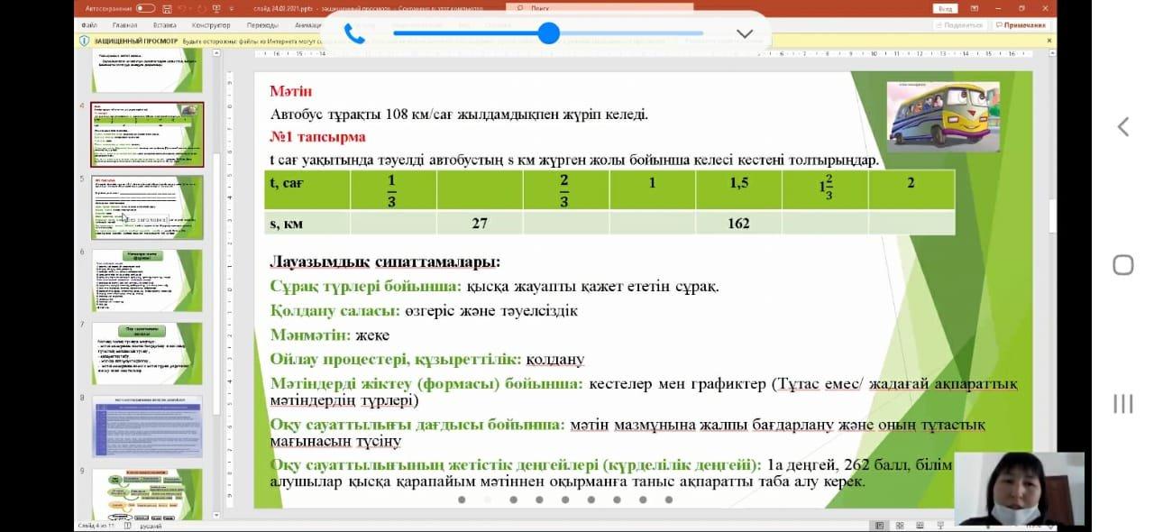Click the Undo arrow in title bar
Image resolution: width=1154 pixels, height=532 pixels.
pyautogui.click(x=182, y=8)
